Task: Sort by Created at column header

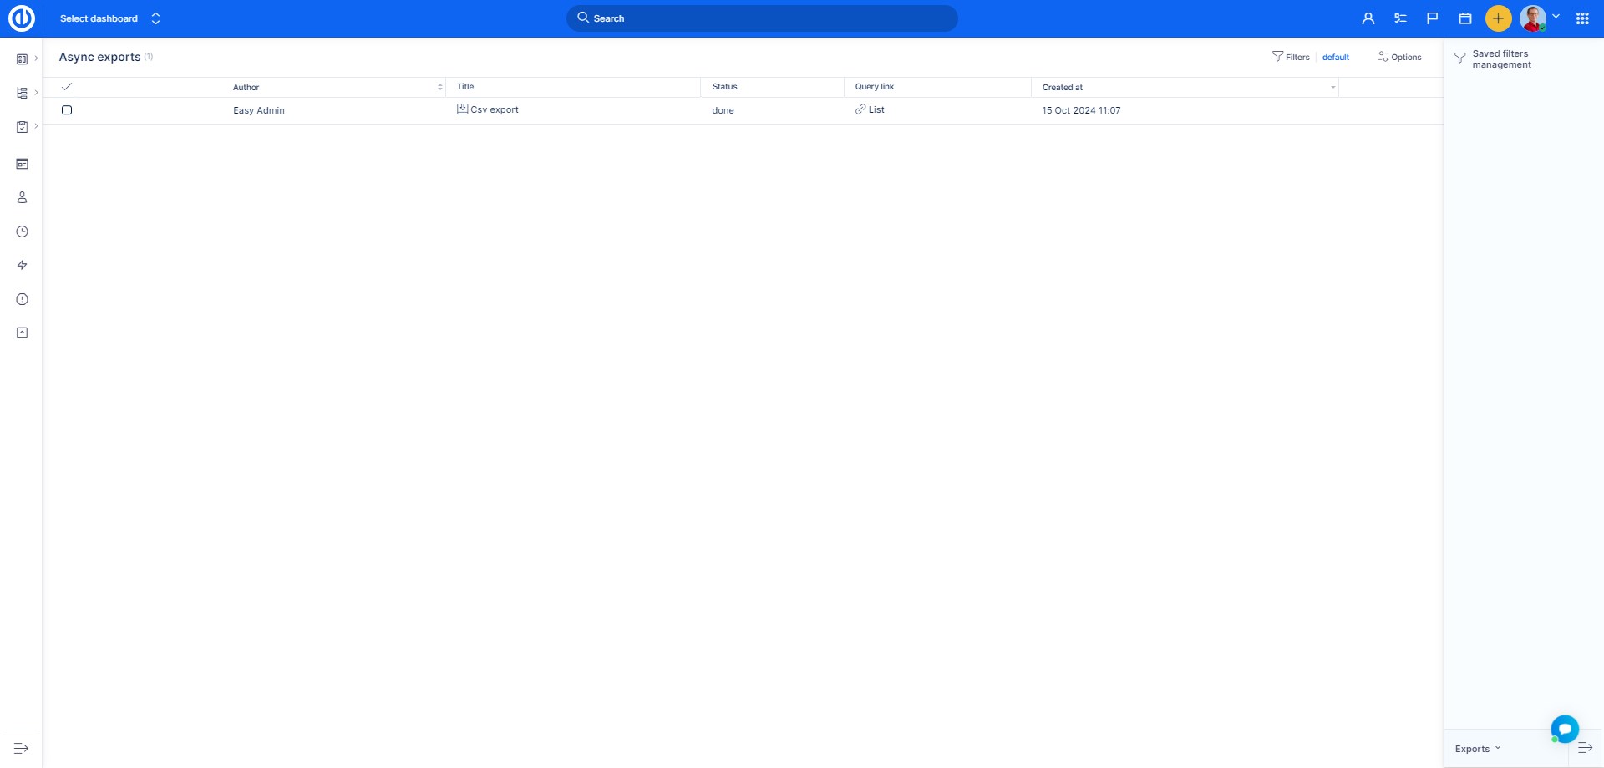Action: [1063, 88]
